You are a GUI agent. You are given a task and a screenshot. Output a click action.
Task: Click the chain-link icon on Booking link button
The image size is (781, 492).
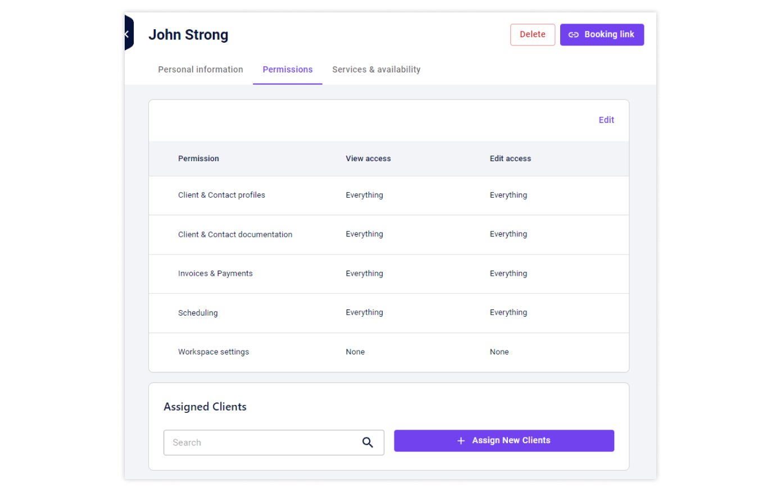tap(573, 34)
